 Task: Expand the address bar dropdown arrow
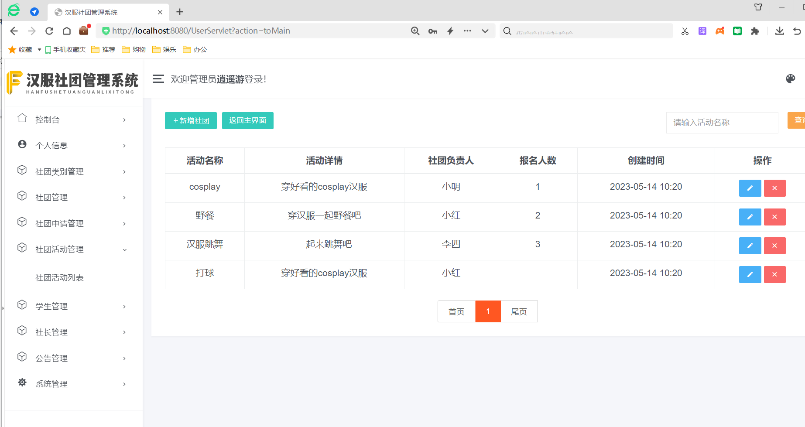coord(485,31)
